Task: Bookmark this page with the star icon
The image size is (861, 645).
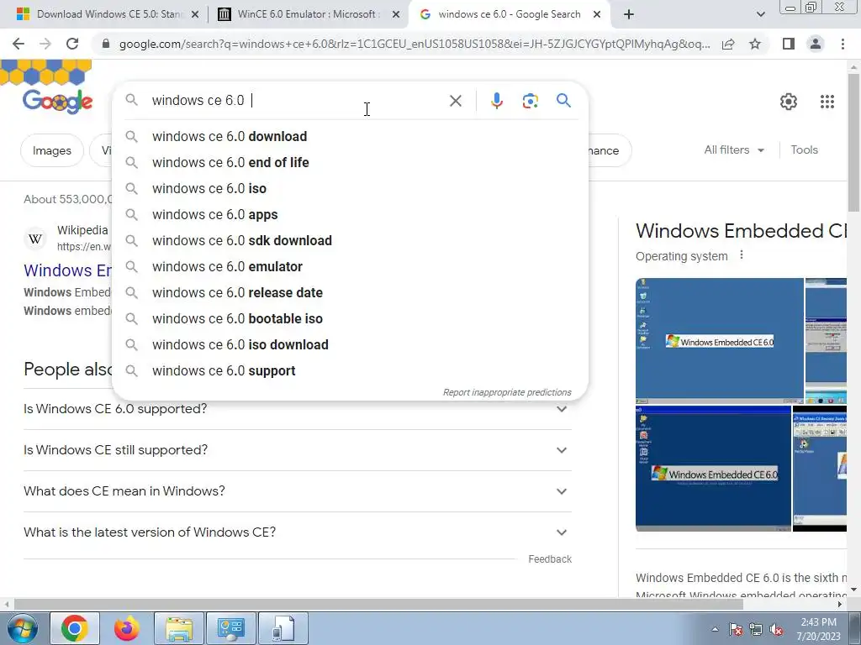Action: [x=755, y=44]
